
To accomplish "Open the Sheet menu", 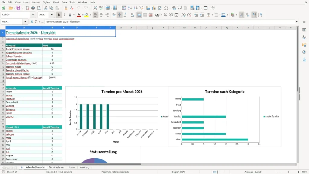I will pyautogui.click(x=56, y=2).
